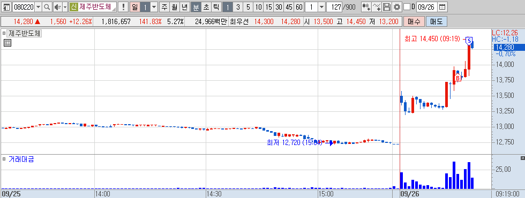Click the 매도 sell button
Screen dimensions: 525x198
pos(437,22)
